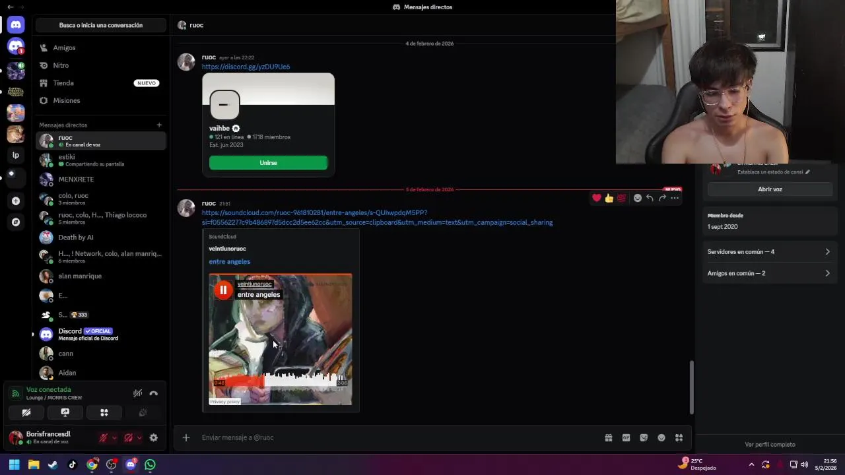This screenshot has height=475, width=845.
Task: Open headphone output options arrow
Action: click(139, 437)
